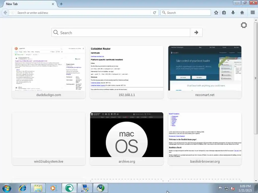Click the scrollbar up arrow
This screenshot has width=258, height=193.
pos(256,20)
